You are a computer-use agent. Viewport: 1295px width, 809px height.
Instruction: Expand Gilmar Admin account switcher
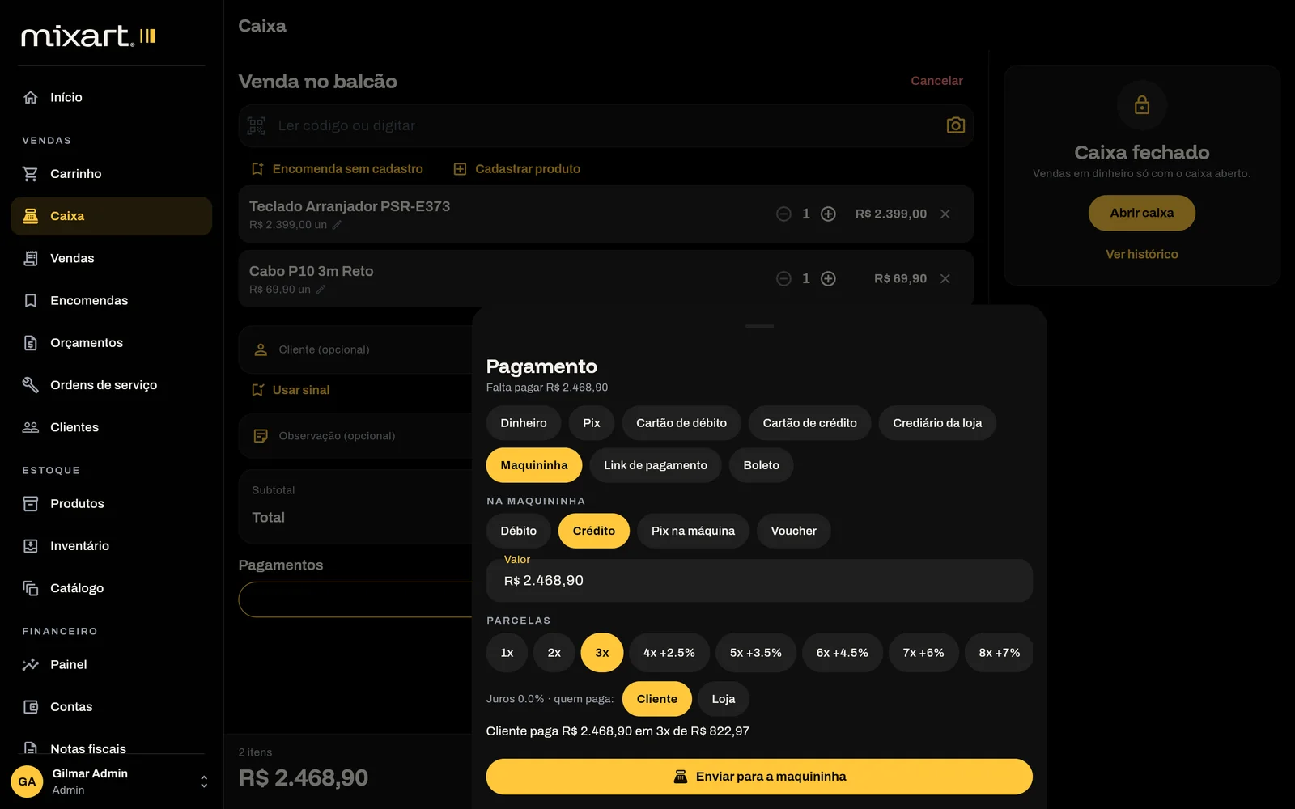[204, 781]
